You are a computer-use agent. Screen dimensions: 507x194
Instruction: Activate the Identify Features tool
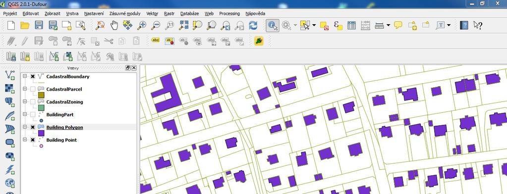click(273, 25)
